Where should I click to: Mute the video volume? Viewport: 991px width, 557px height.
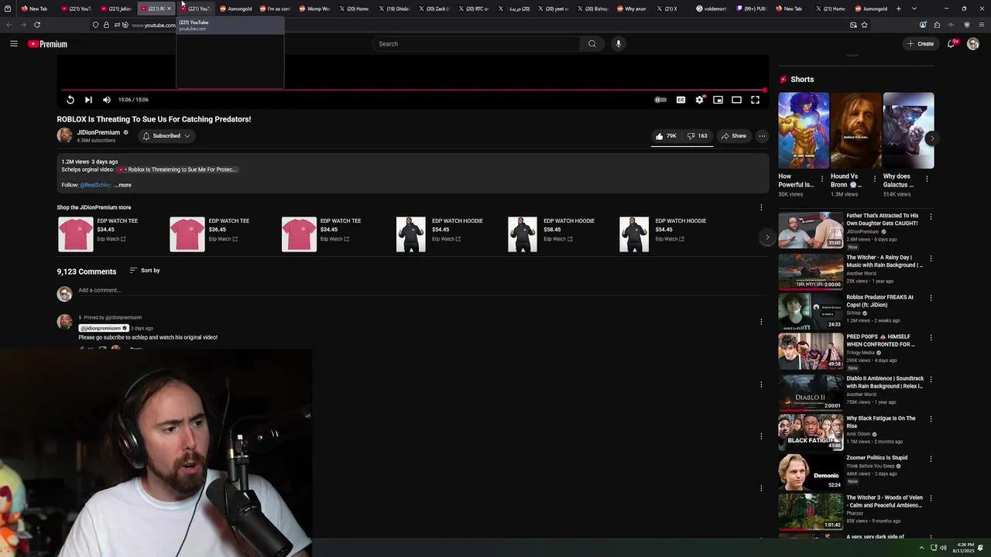(x=107, y=100)
